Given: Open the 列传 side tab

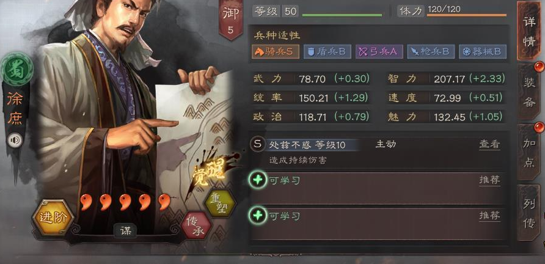Looking at the screenshot, I should click(x=529, y=213).
